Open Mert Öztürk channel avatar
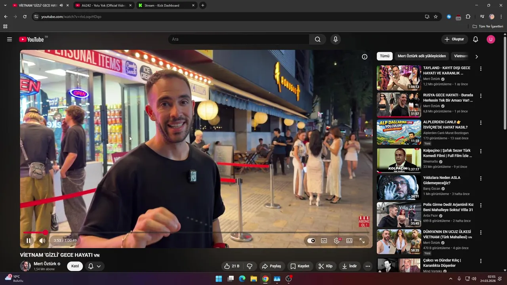Viewport: 507px width, 285px height. [x=25, y=266]
